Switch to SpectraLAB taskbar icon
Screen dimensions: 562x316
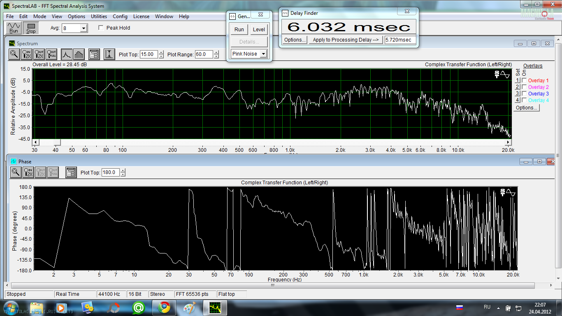pos(215,307)
